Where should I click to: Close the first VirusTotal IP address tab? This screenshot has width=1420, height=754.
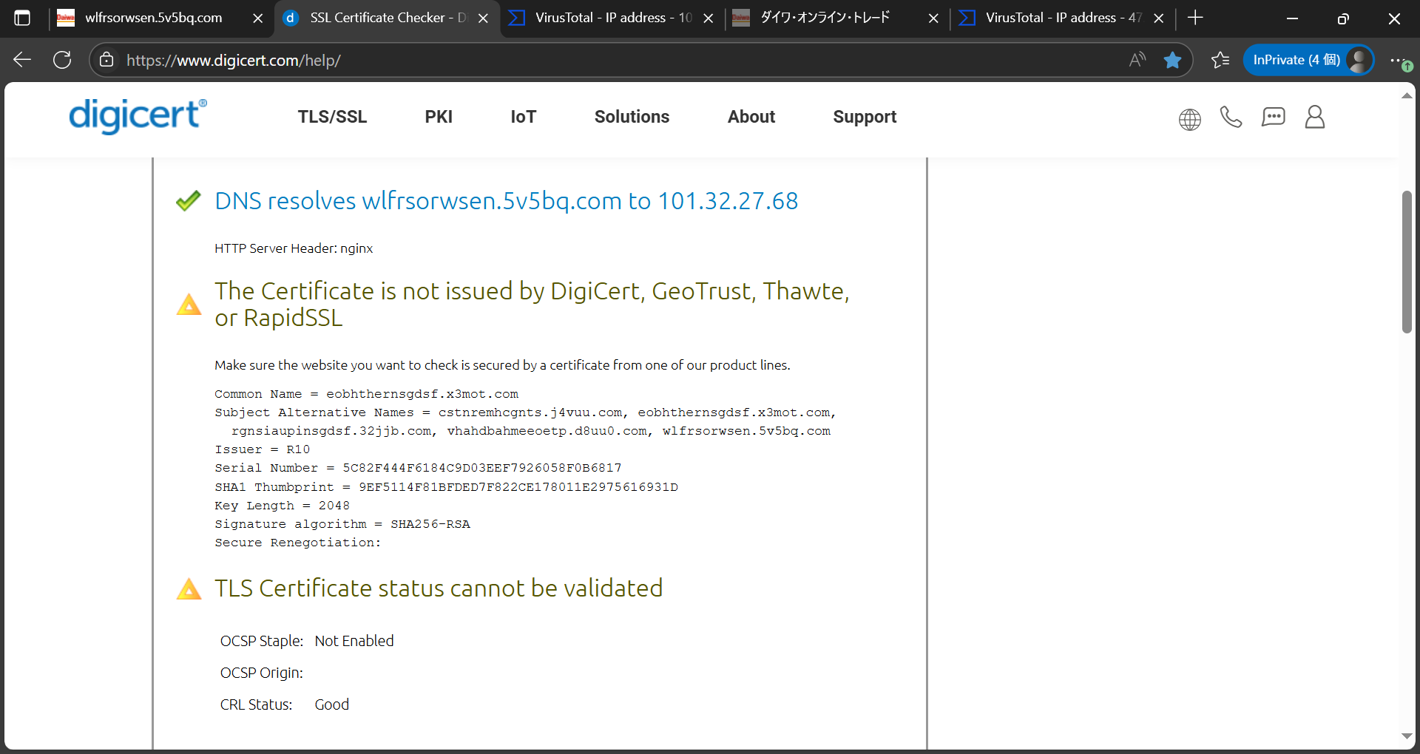(708, 18)
